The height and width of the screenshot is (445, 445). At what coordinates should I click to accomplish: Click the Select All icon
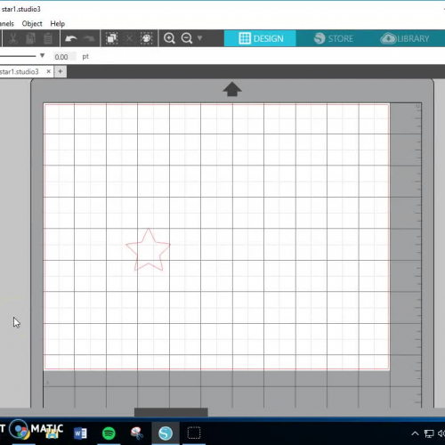pyautogui.click(x=111, y=38)
